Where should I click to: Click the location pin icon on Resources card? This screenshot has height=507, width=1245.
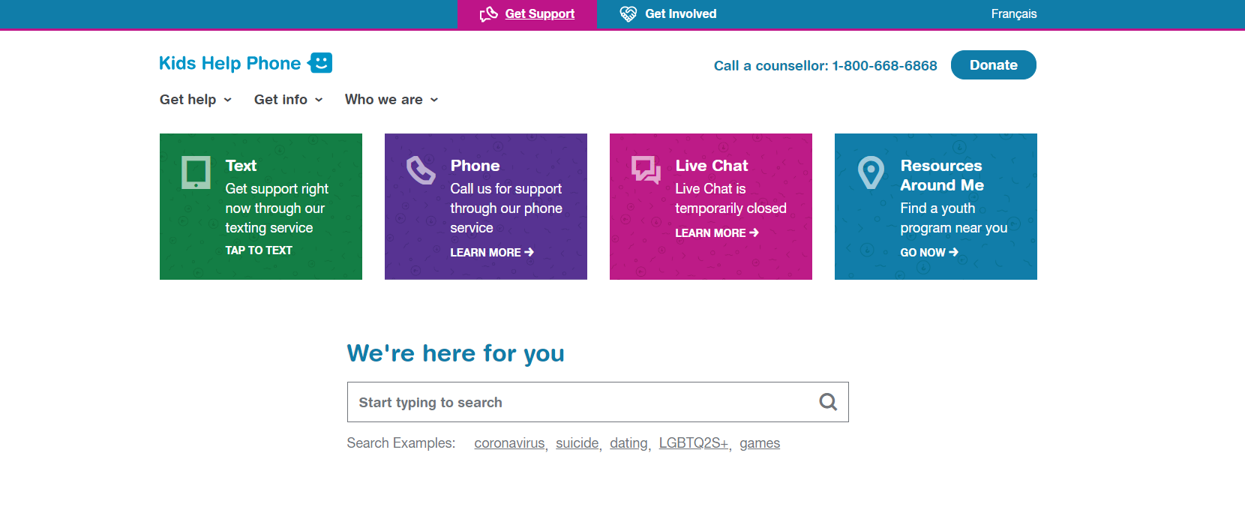[x=871, y=172]
